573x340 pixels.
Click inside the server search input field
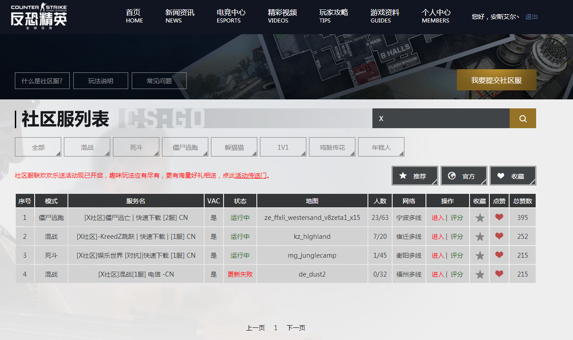(x=441, y=118)
